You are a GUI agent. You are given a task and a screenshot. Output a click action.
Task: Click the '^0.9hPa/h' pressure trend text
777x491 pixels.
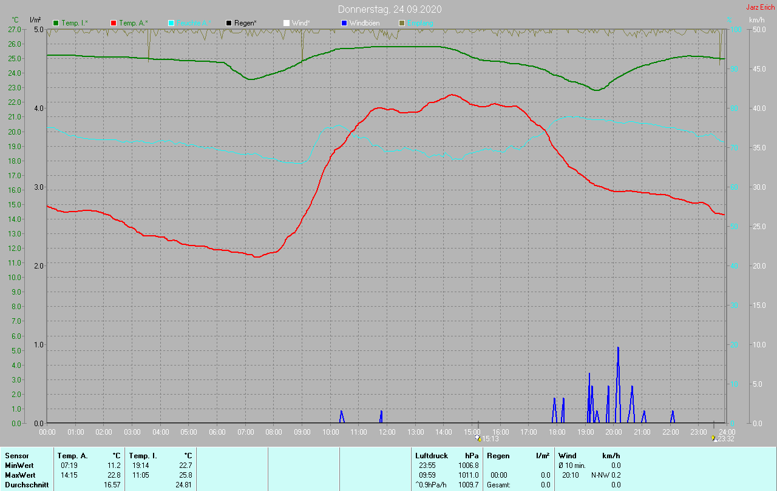coord(432,485)
